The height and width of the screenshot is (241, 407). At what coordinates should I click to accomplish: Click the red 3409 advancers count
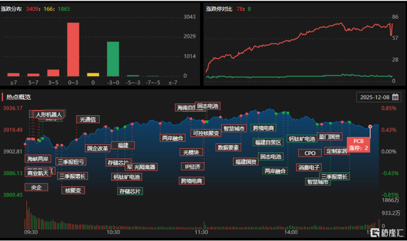click(32, 9)
